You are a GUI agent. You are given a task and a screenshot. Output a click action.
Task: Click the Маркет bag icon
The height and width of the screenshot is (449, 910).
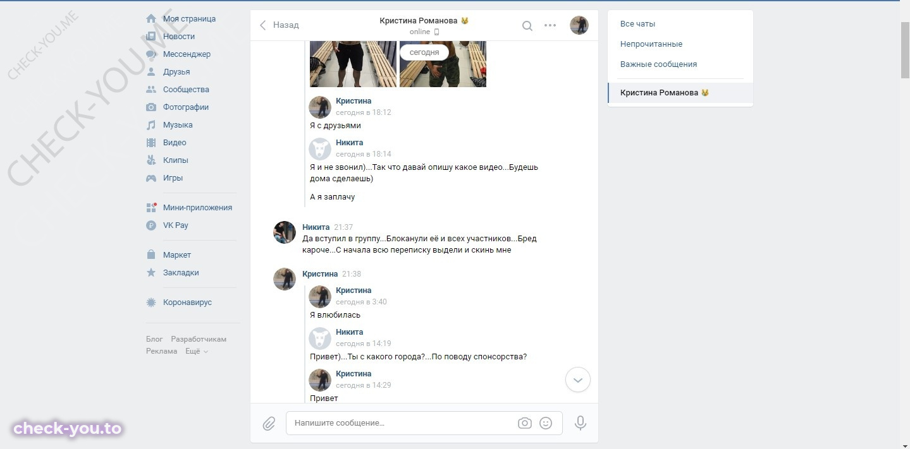[151, 255]
